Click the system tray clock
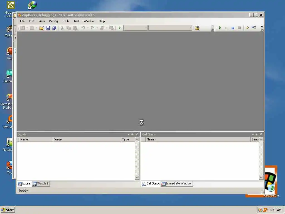Viewport: 285px width, 214px height. tap(276, 210)
